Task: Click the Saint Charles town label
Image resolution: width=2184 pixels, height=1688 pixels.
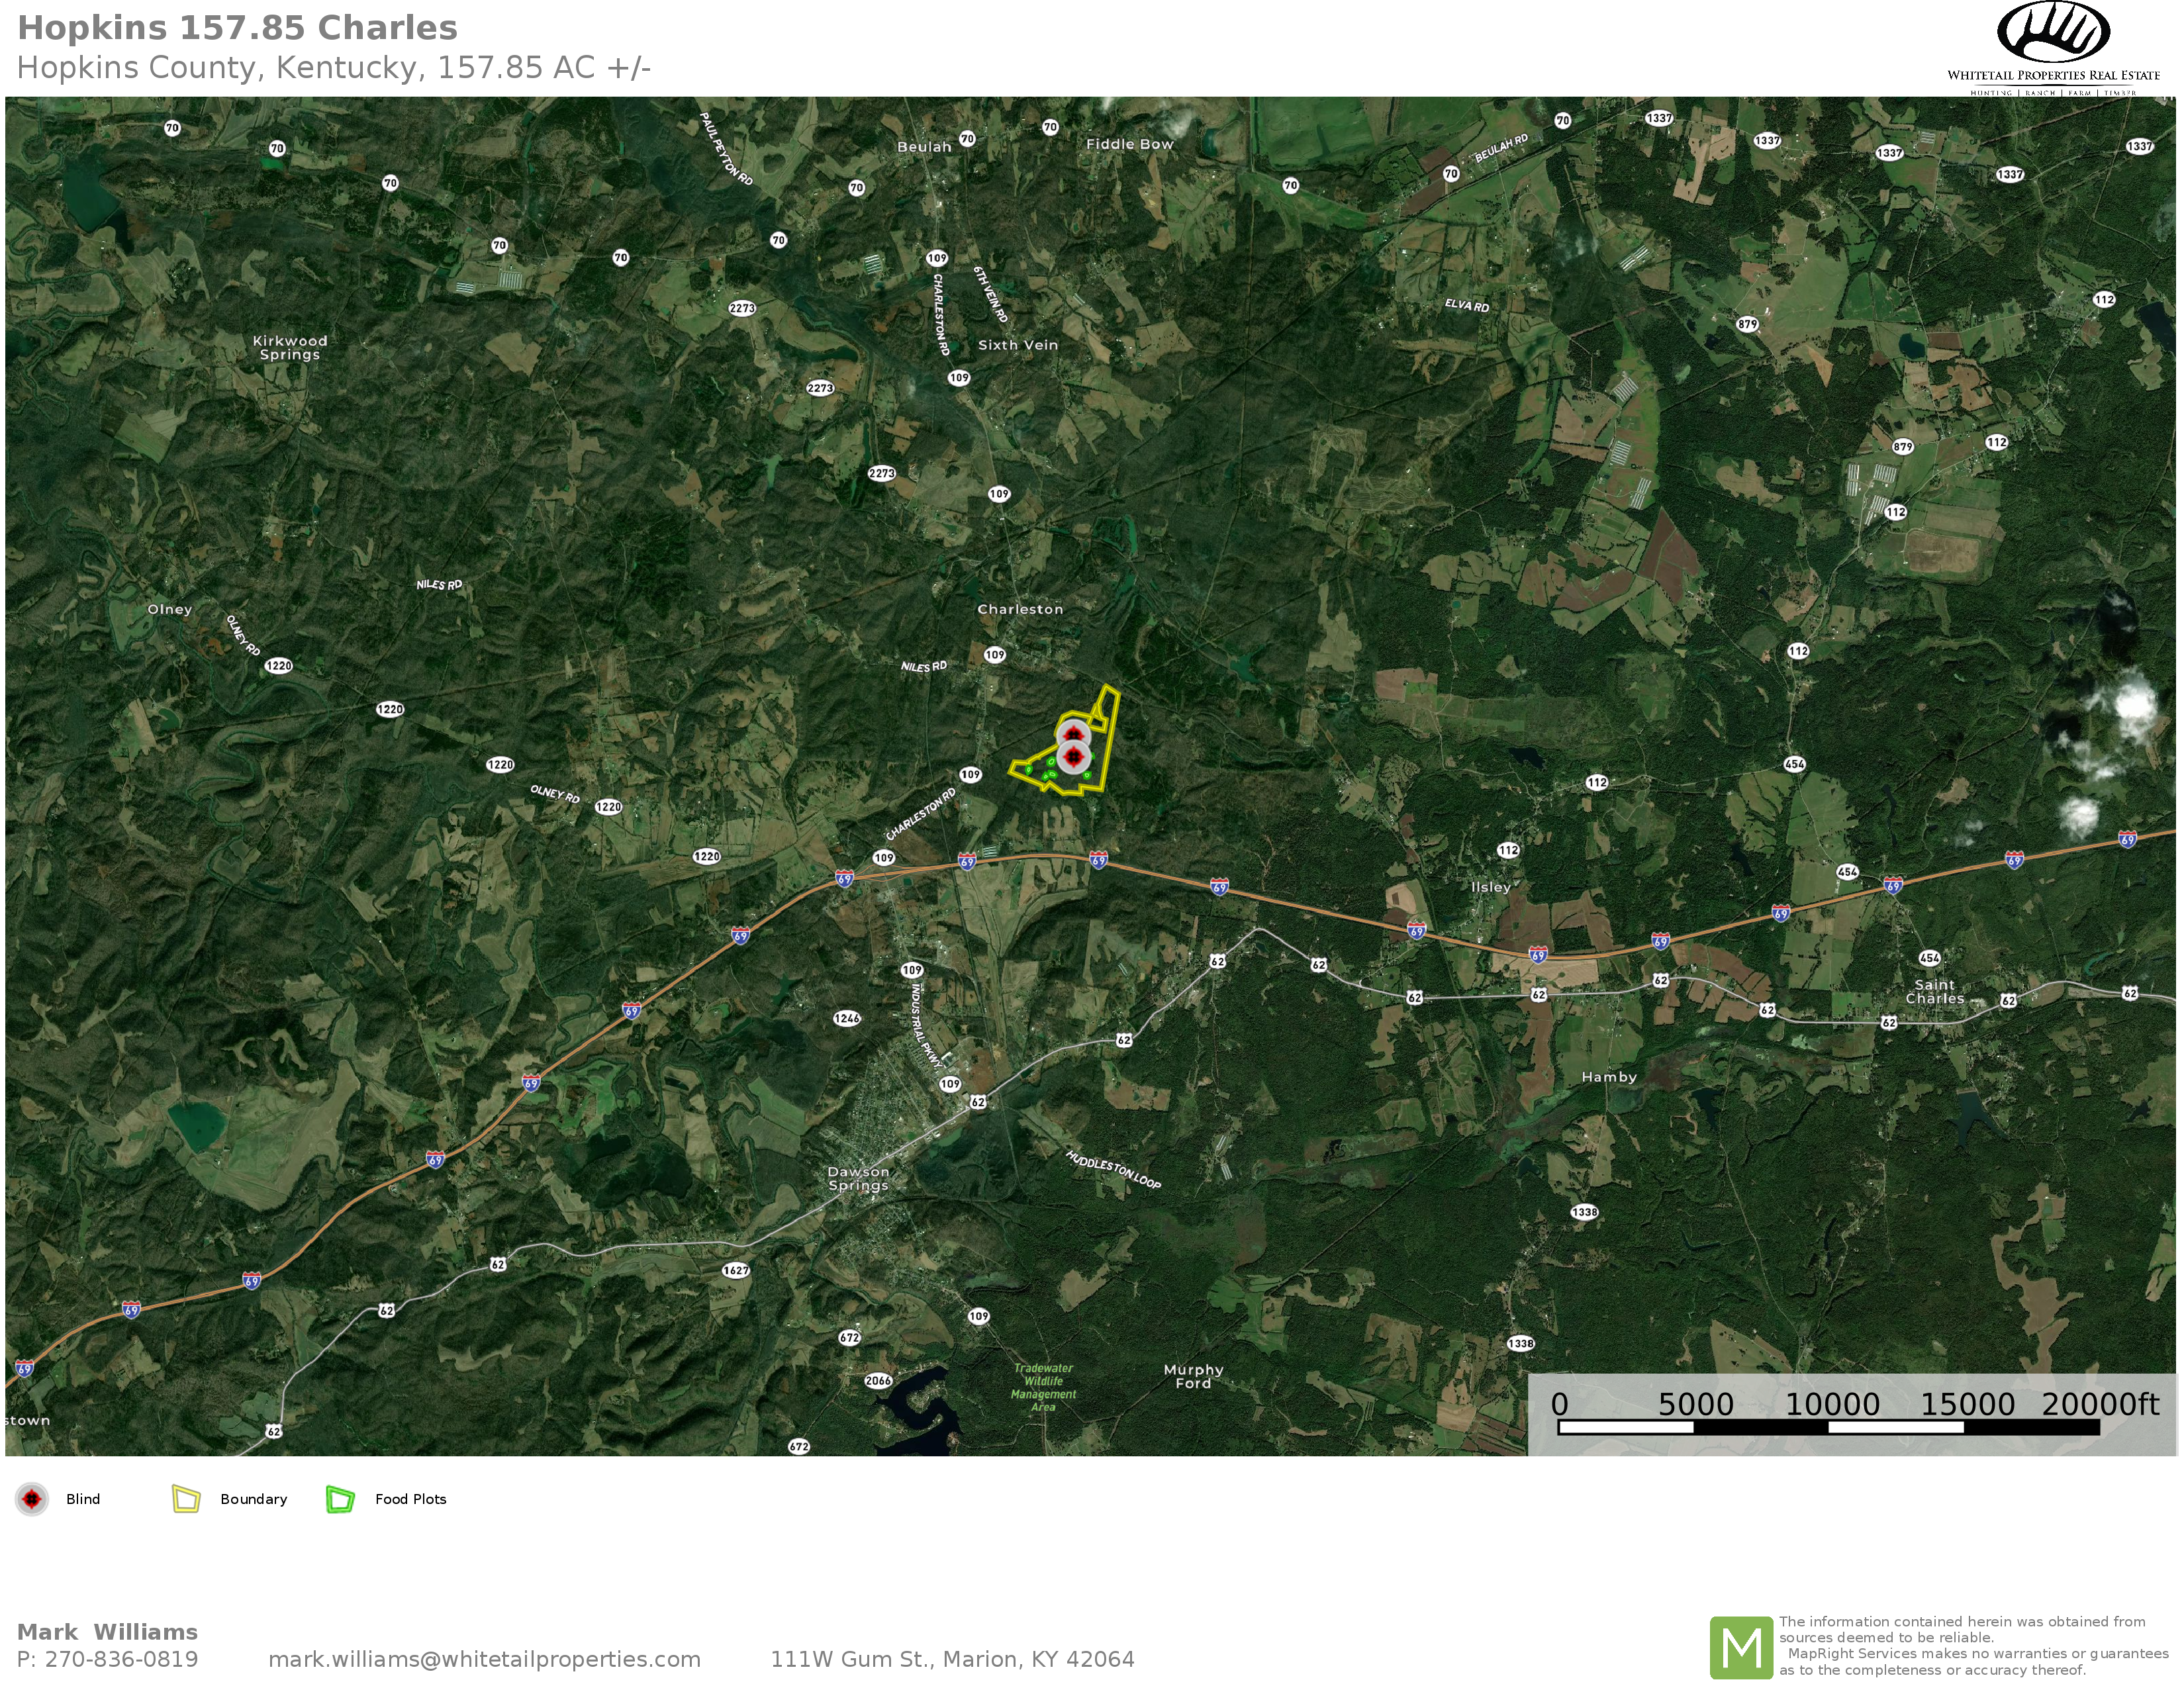Action: coord(1935,991)
